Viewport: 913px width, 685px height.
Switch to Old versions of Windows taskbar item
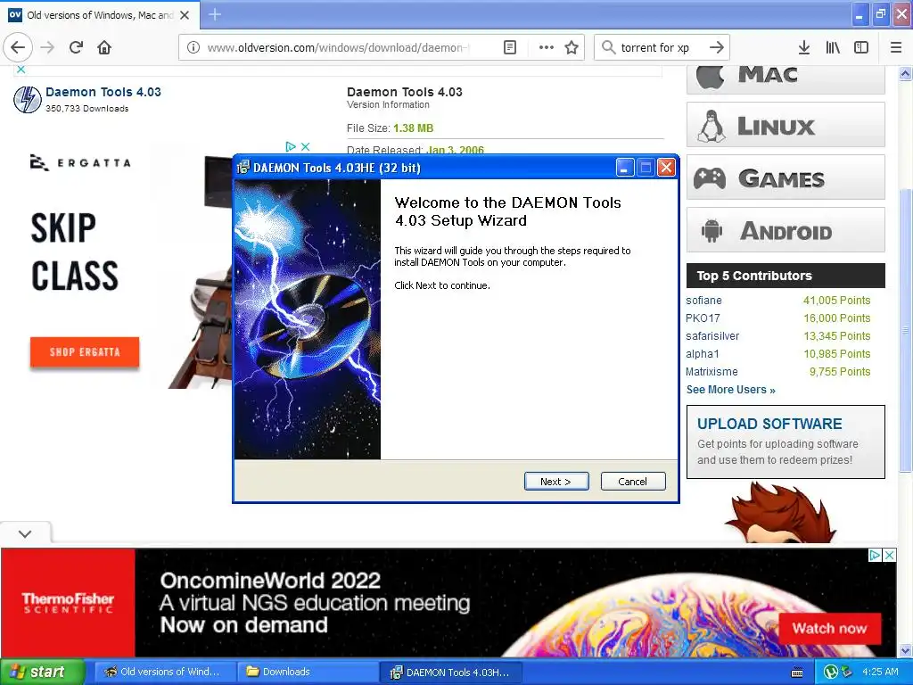tap(164, 672)
